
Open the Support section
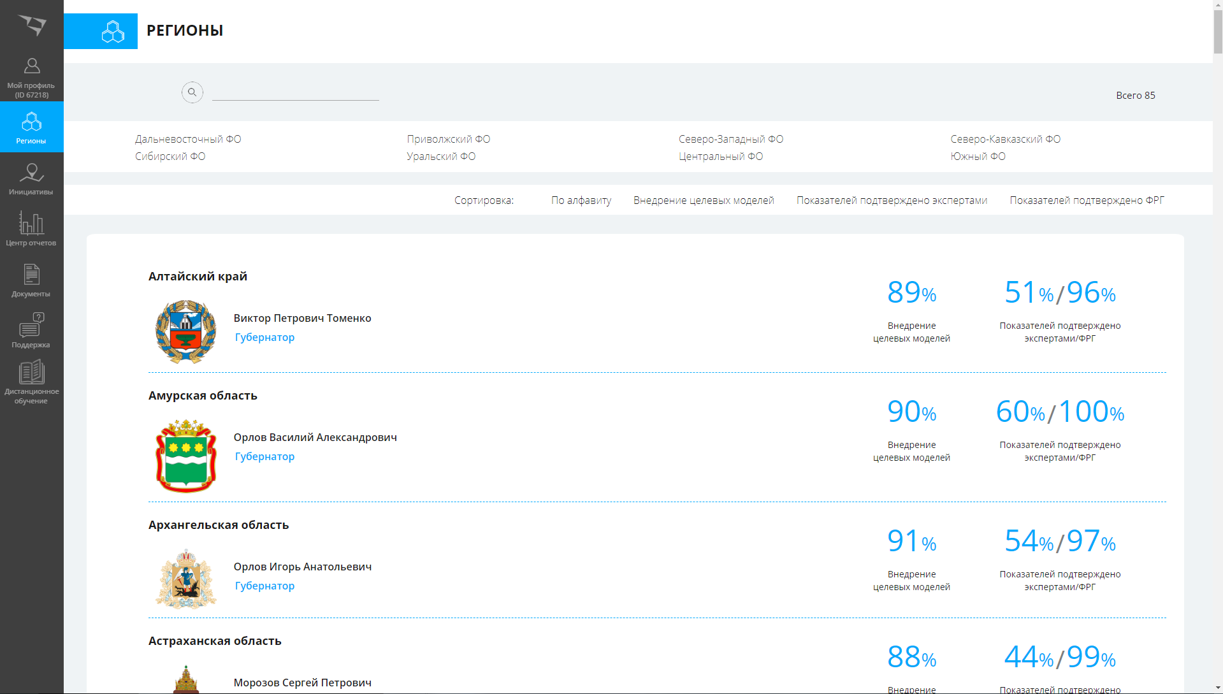[31, 331]
